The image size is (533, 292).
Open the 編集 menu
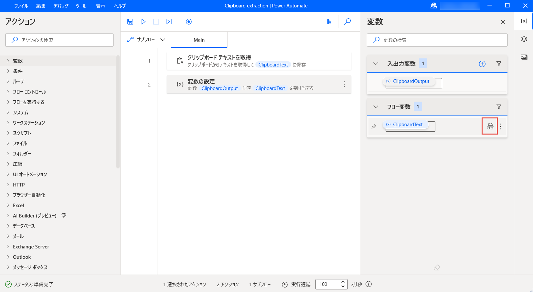click(x=41, y=6)
